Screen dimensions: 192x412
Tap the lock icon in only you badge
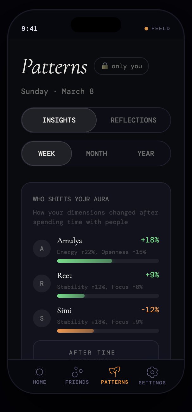[105, 66]
